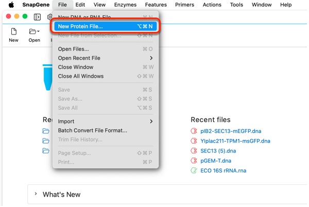Click the settings gear icon
The image size is (309, 207).
50,17
